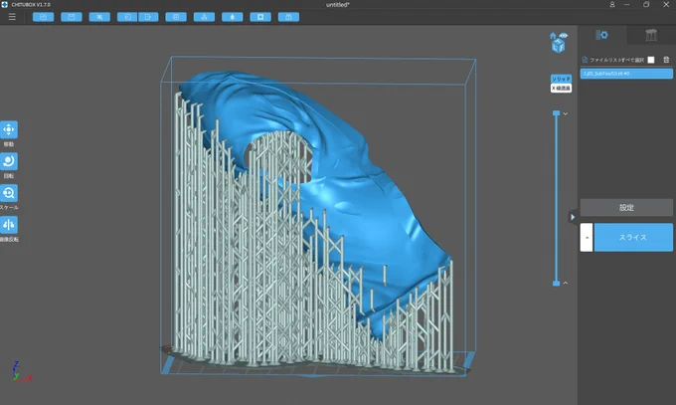This screenshot has height=405, width=676.
Task: Reset view with the home icon
Action: [x=553, y=36]
